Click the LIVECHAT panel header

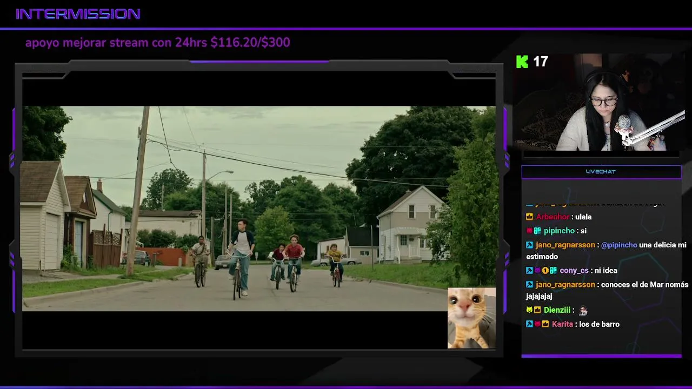click(x=601, y=172)
